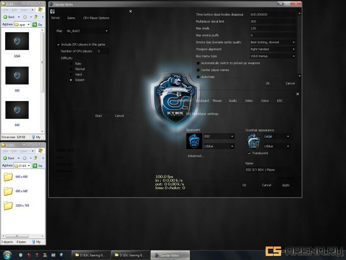Click the Windows Start orb
The width and height of the screenshot is (346, 260).
7,255
